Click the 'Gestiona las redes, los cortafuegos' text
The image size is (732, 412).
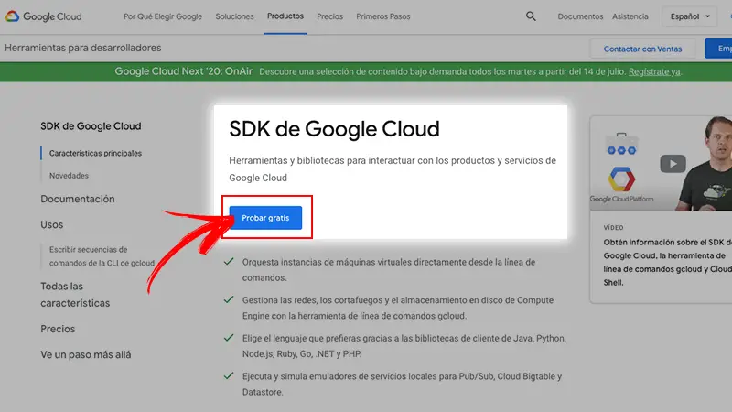pyautogui.click(x=398, y=308)
